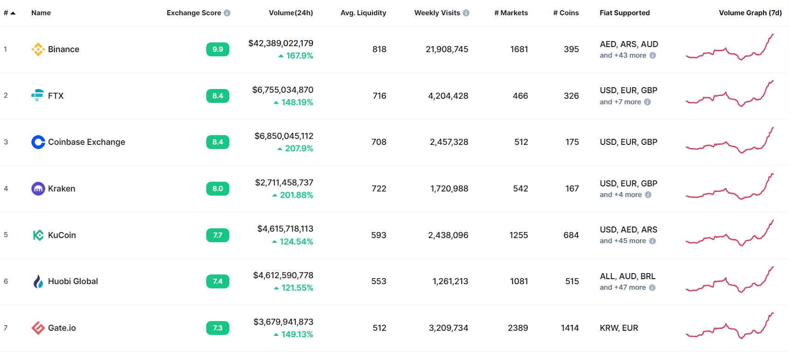Click FTX volume $6,755,034,870
The image size is (790, 352).
(282, 90)
